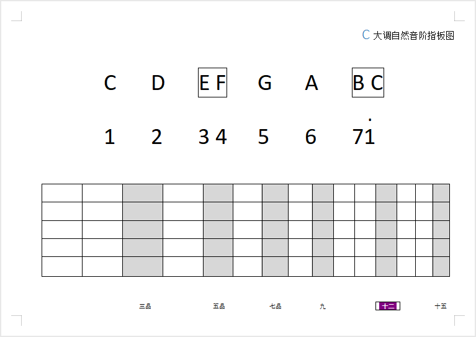Click the 十五 fret label
Image resolution: width=476 pixels, height=337 pixels.
tap(441, 307)
